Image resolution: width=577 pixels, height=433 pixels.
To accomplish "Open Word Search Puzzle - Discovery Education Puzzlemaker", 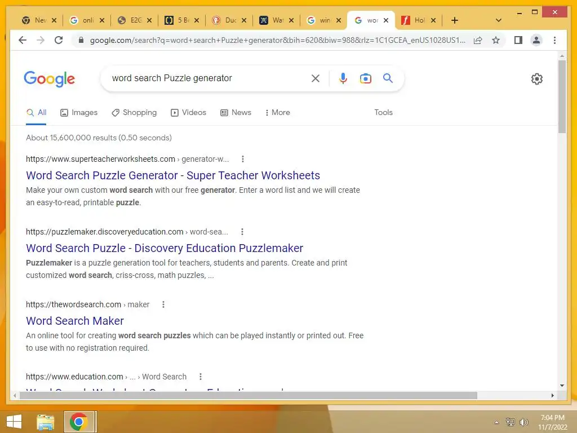I will point(165,248).
